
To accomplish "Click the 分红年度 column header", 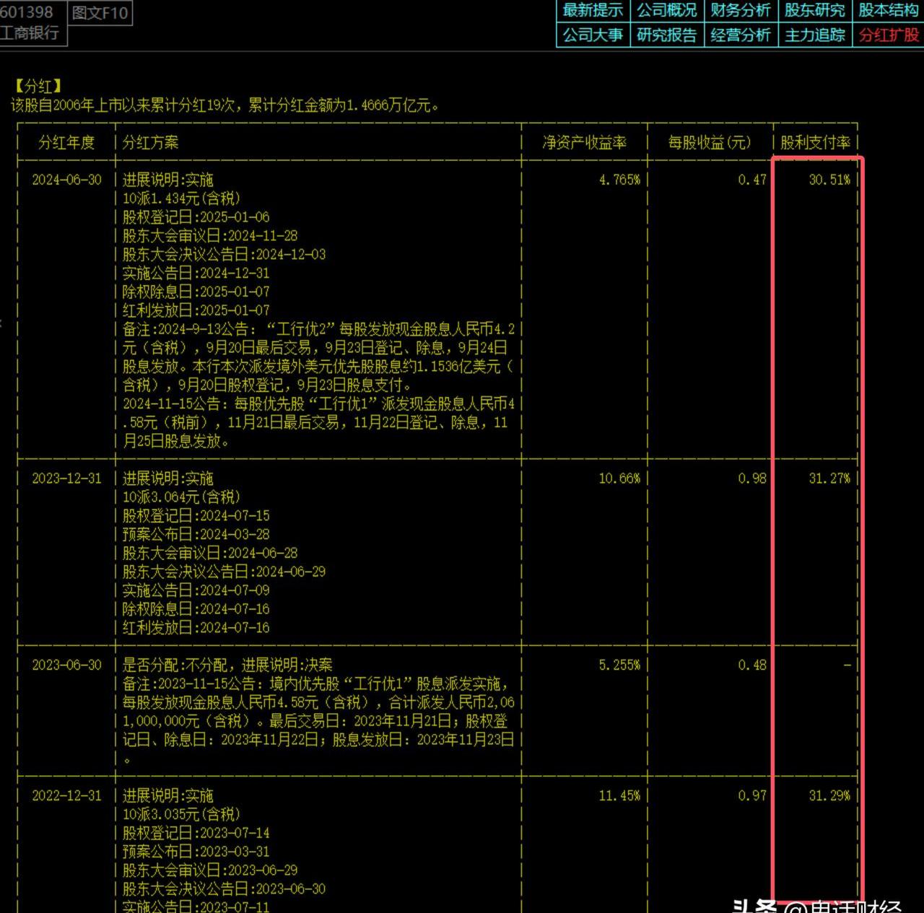I will tap(66, 142).
